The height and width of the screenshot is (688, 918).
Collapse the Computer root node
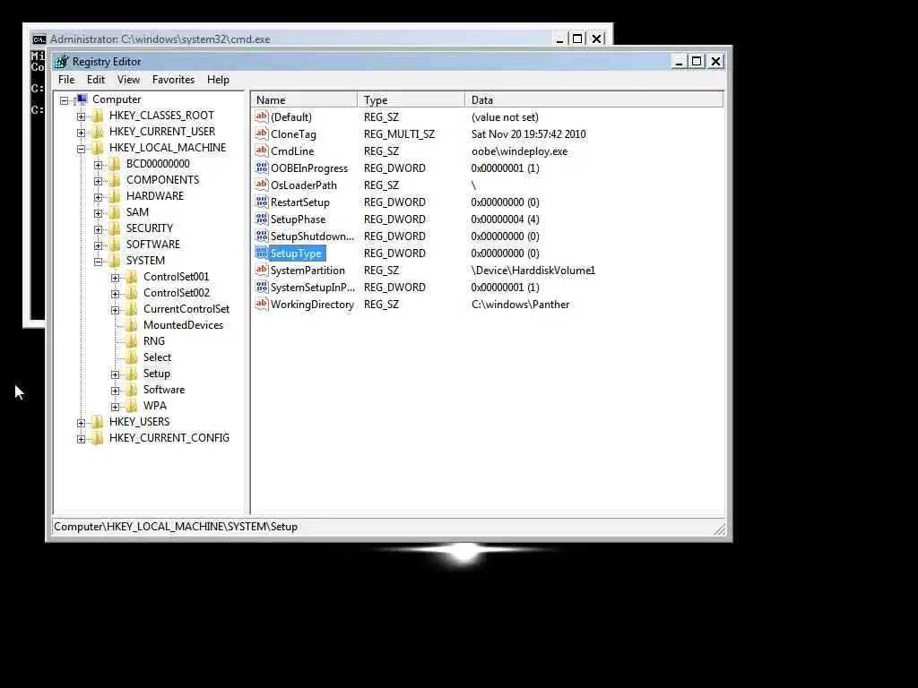point(65,100)
